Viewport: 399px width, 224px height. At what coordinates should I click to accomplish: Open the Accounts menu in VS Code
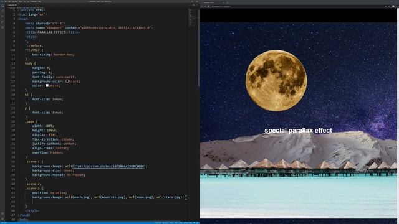click(2, 214)
